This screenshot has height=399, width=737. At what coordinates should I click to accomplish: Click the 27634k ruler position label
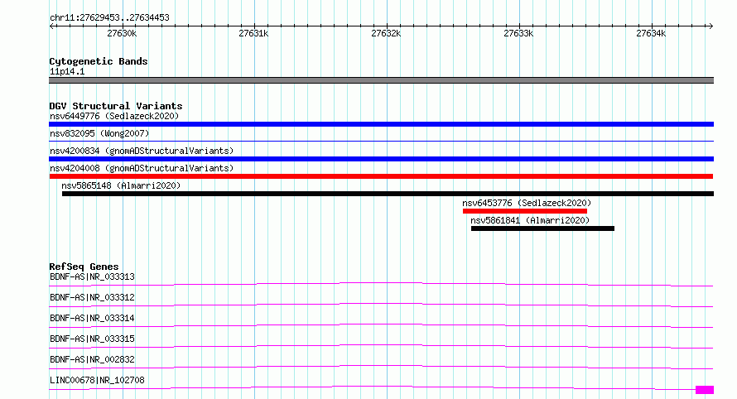pyautogui.click(x=651, y=33)
